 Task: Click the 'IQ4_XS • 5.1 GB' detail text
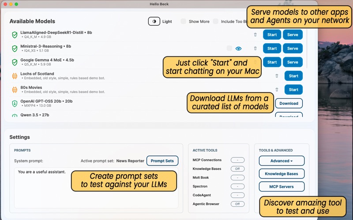coord(36,51)
